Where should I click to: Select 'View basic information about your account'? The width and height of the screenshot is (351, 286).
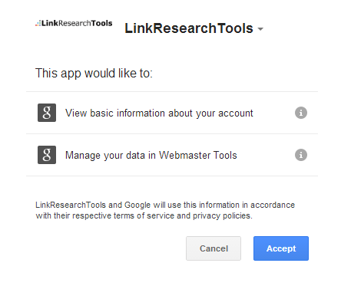tap(159, 113)
